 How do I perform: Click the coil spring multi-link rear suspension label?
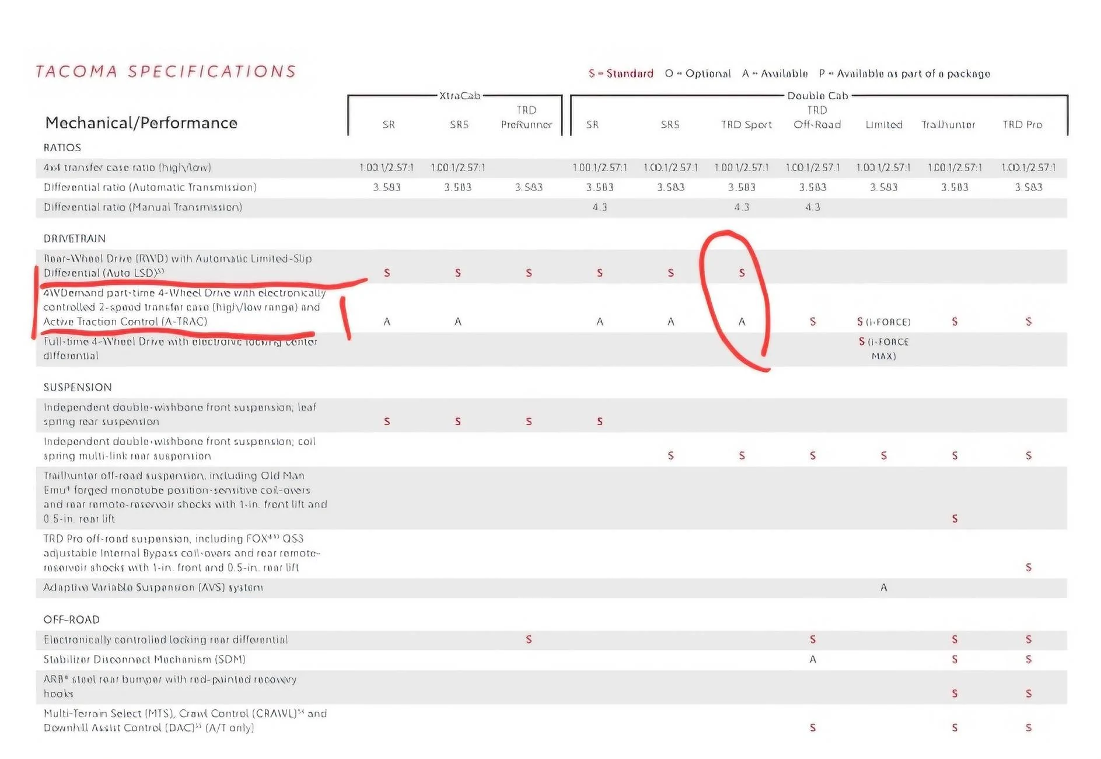(x=179, y=448)
